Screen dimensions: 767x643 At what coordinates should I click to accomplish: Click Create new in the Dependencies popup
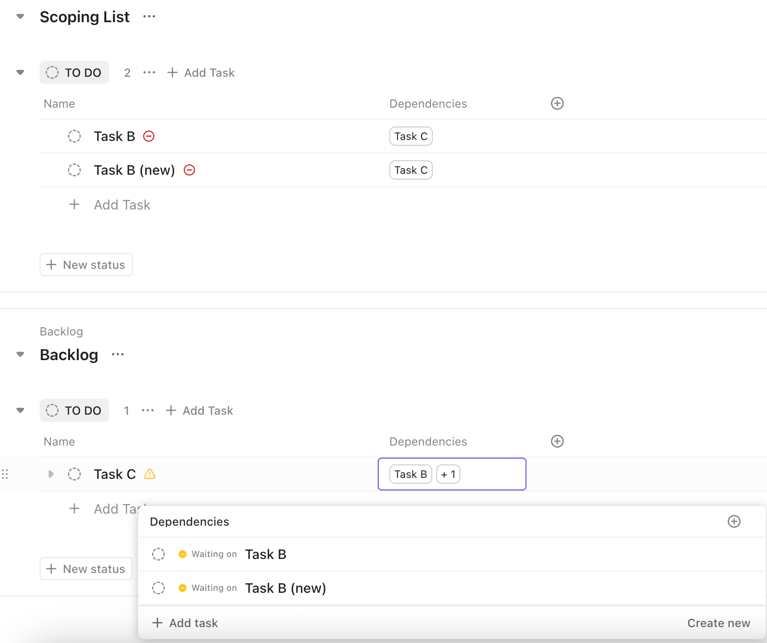[718, 623]
